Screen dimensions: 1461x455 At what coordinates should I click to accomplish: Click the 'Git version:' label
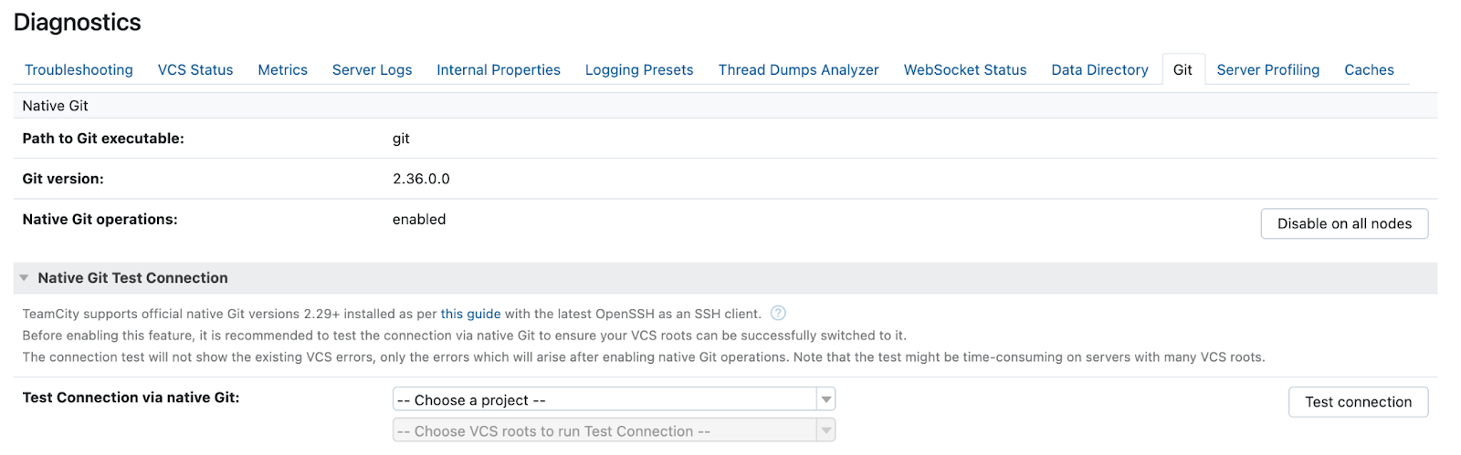click(x=63, y=179)
